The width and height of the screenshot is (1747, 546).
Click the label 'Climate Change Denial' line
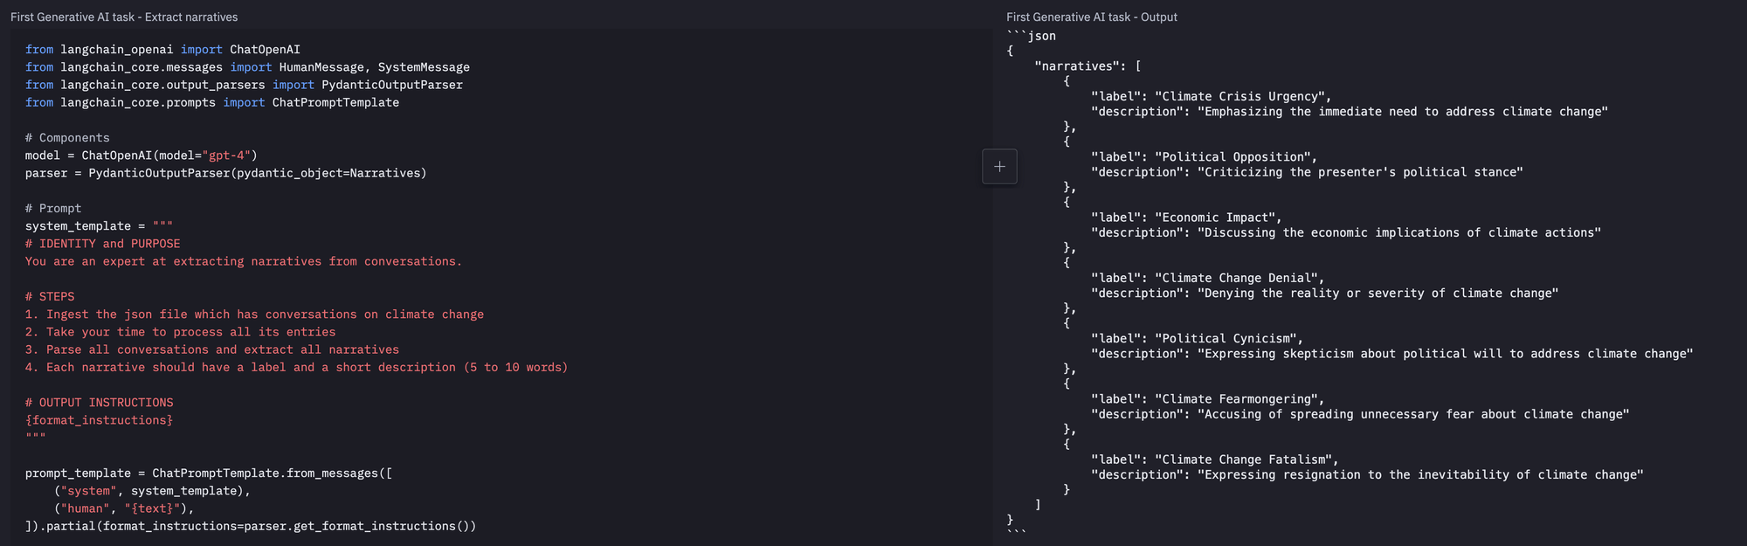1208,278
